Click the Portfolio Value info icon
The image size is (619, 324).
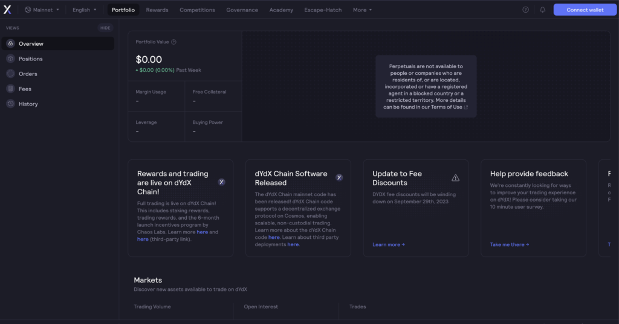coord(174,42)
